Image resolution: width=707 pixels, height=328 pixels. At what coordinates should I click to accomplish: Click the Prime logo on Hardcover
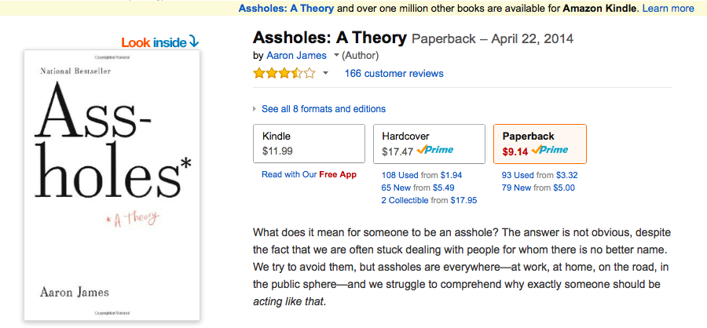[x=435, y=150]
